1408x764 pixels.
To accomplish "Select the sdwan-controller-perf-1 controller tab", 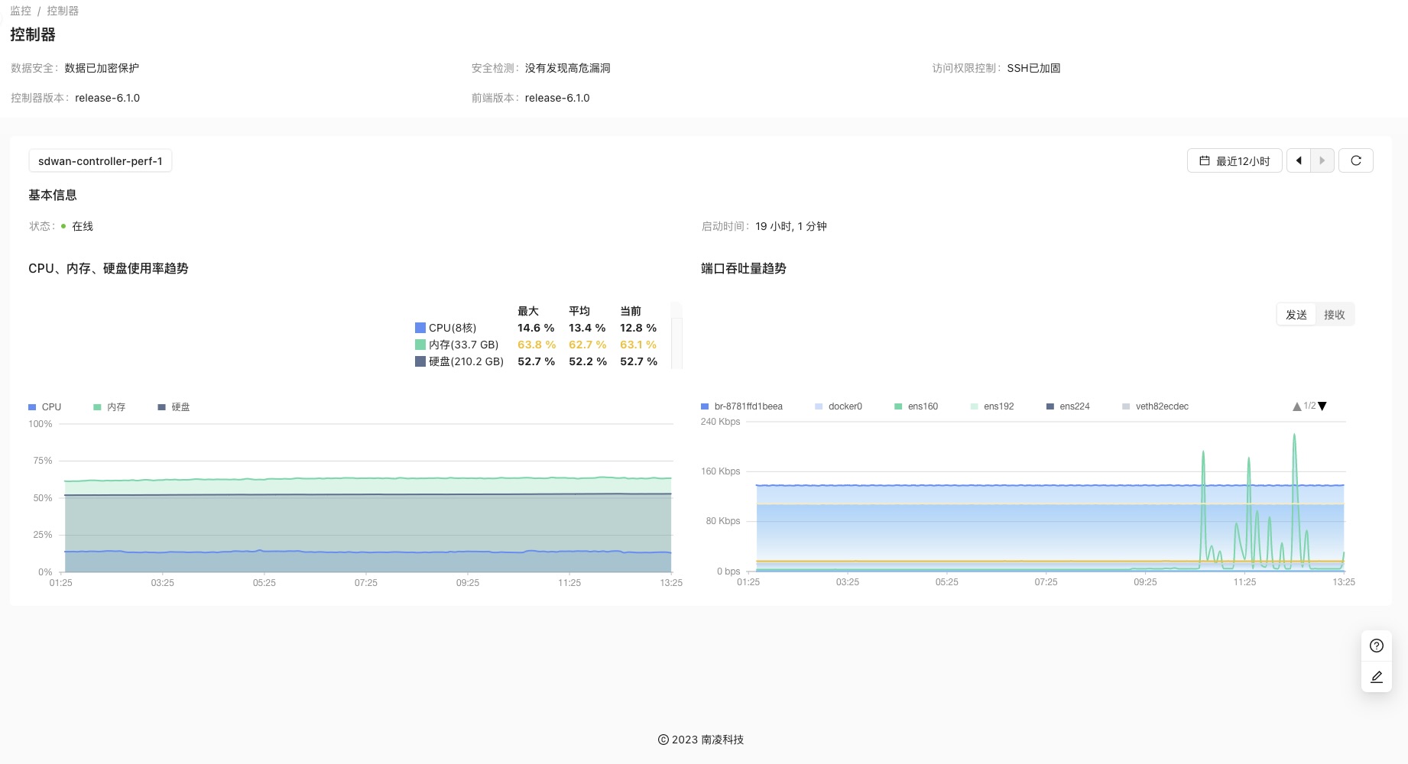I will pyautogui.click(x=100, y=161).
